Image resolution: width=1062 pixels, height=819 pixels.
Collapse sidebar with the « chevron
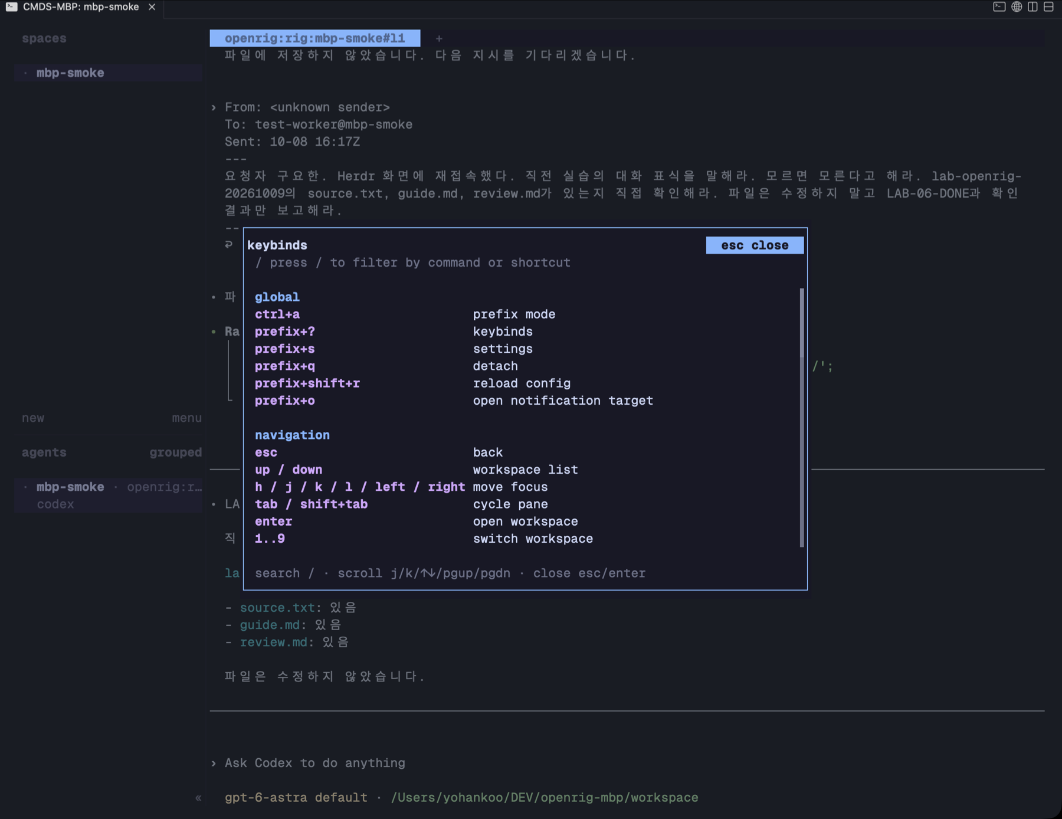coord(198,798)
